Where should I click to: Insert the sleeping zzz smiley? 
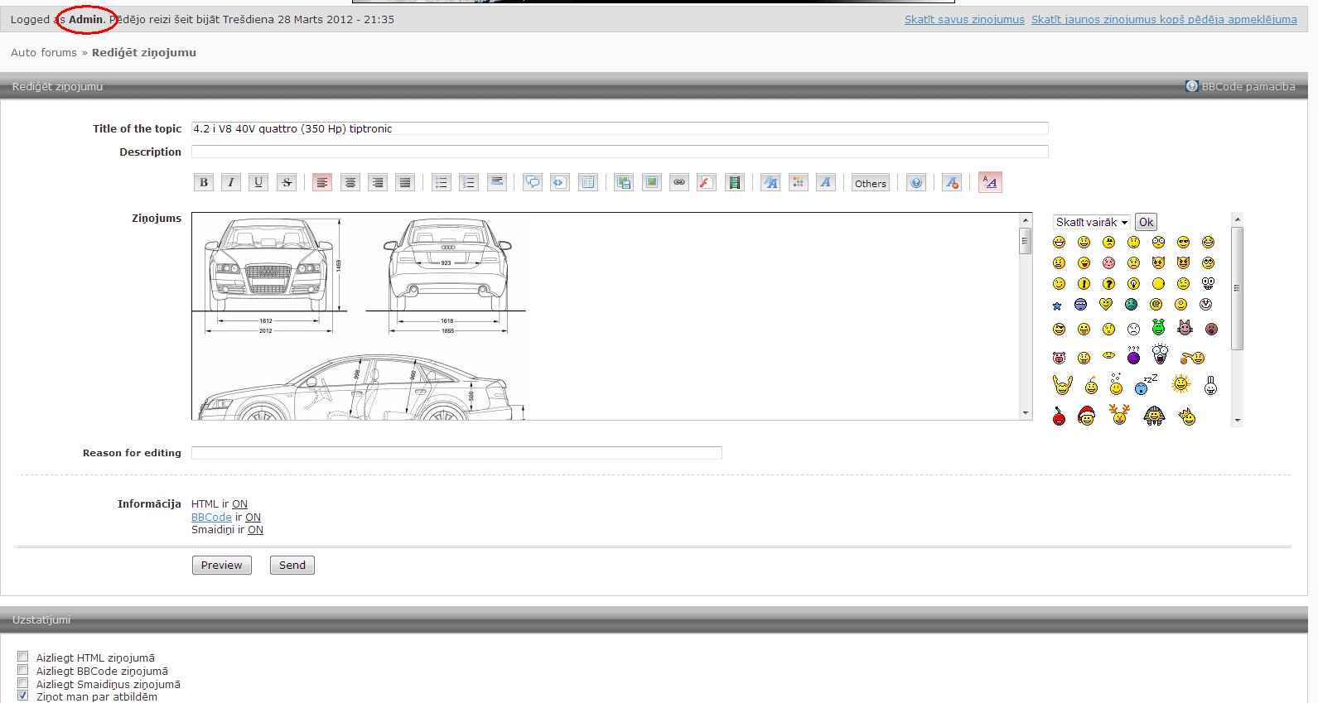click(x=1146, y=384)
